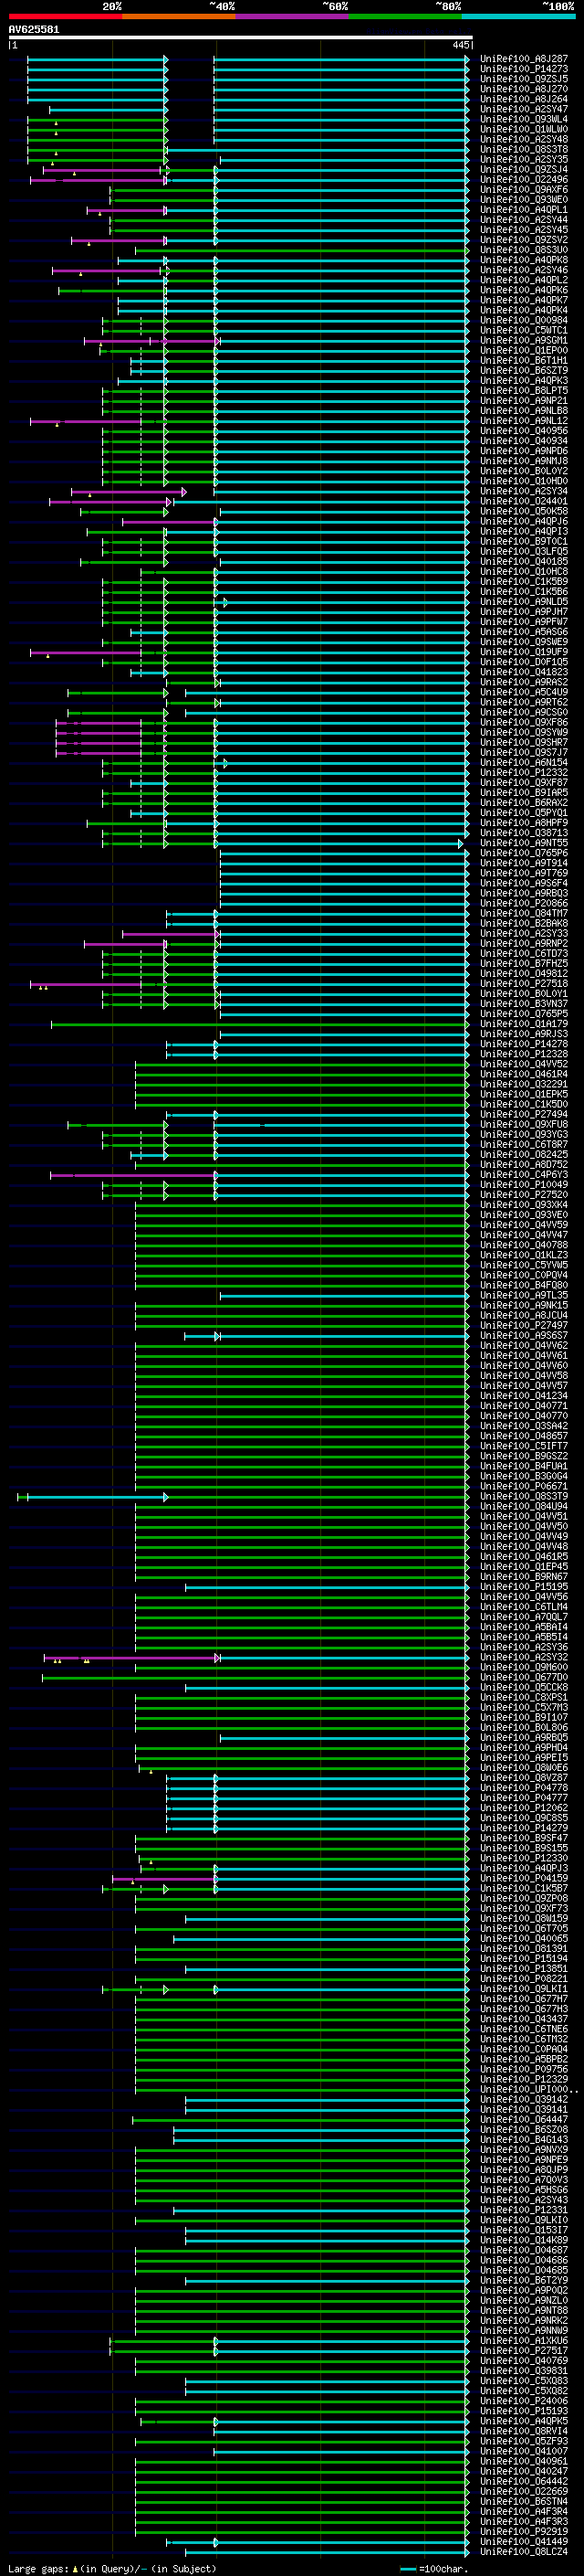Click the white query sequence bar
The image size is (584, 2576).
pos(241,37)
